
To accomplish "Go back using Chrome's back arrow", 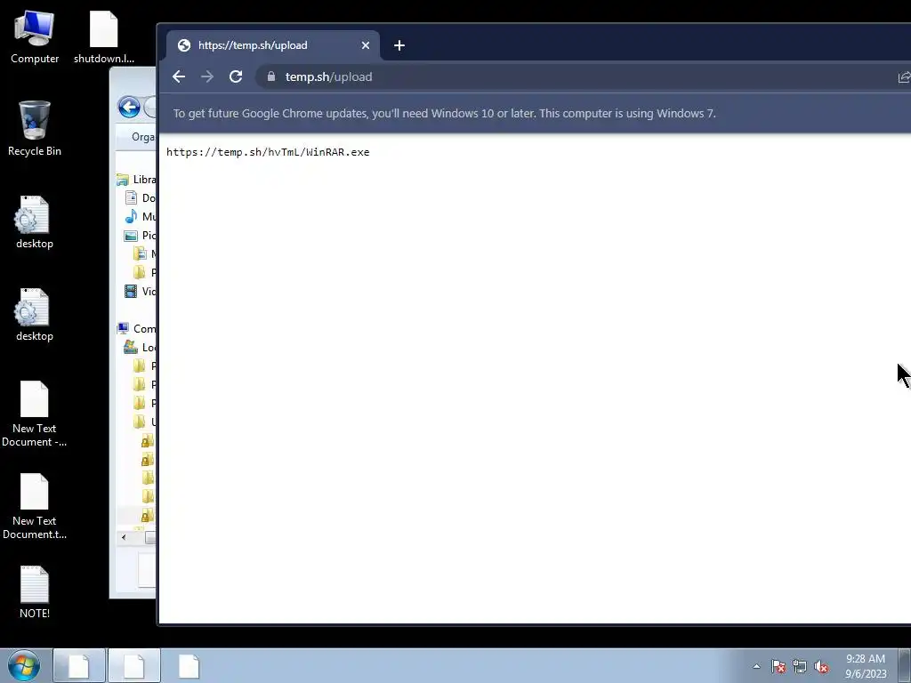I will pyautogui.click(x=179, y=76).
